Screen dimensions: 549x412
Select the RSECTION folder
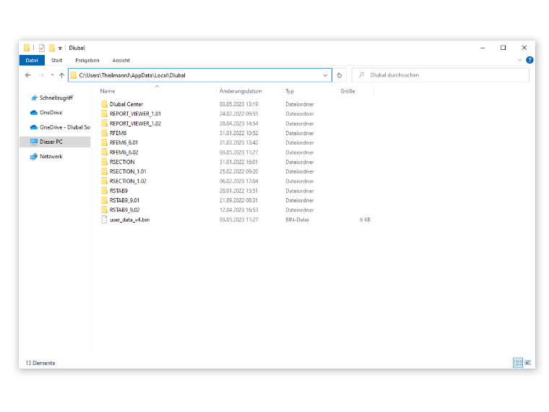pos(122,162)
